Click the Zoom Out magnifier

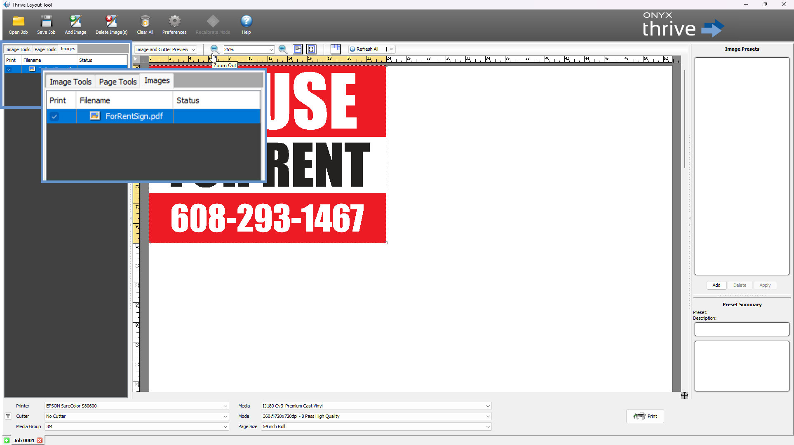214,49
